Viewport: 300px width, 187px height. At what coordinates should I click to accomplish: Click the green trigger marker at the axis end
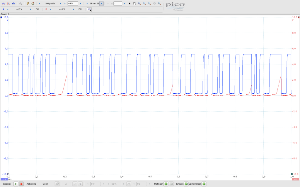pos(292,174)
